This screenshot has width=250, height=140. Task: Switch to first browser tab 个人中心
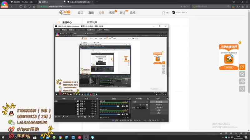tap(23, 2)
